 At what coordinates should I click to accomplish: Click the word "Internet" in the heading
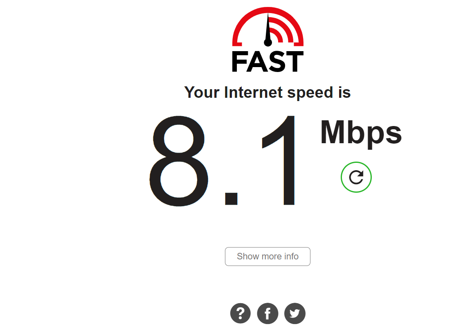[254, 92]
